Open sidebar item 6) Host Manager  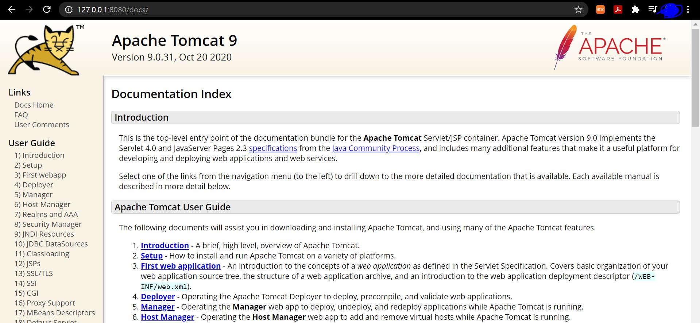point(42,205)
